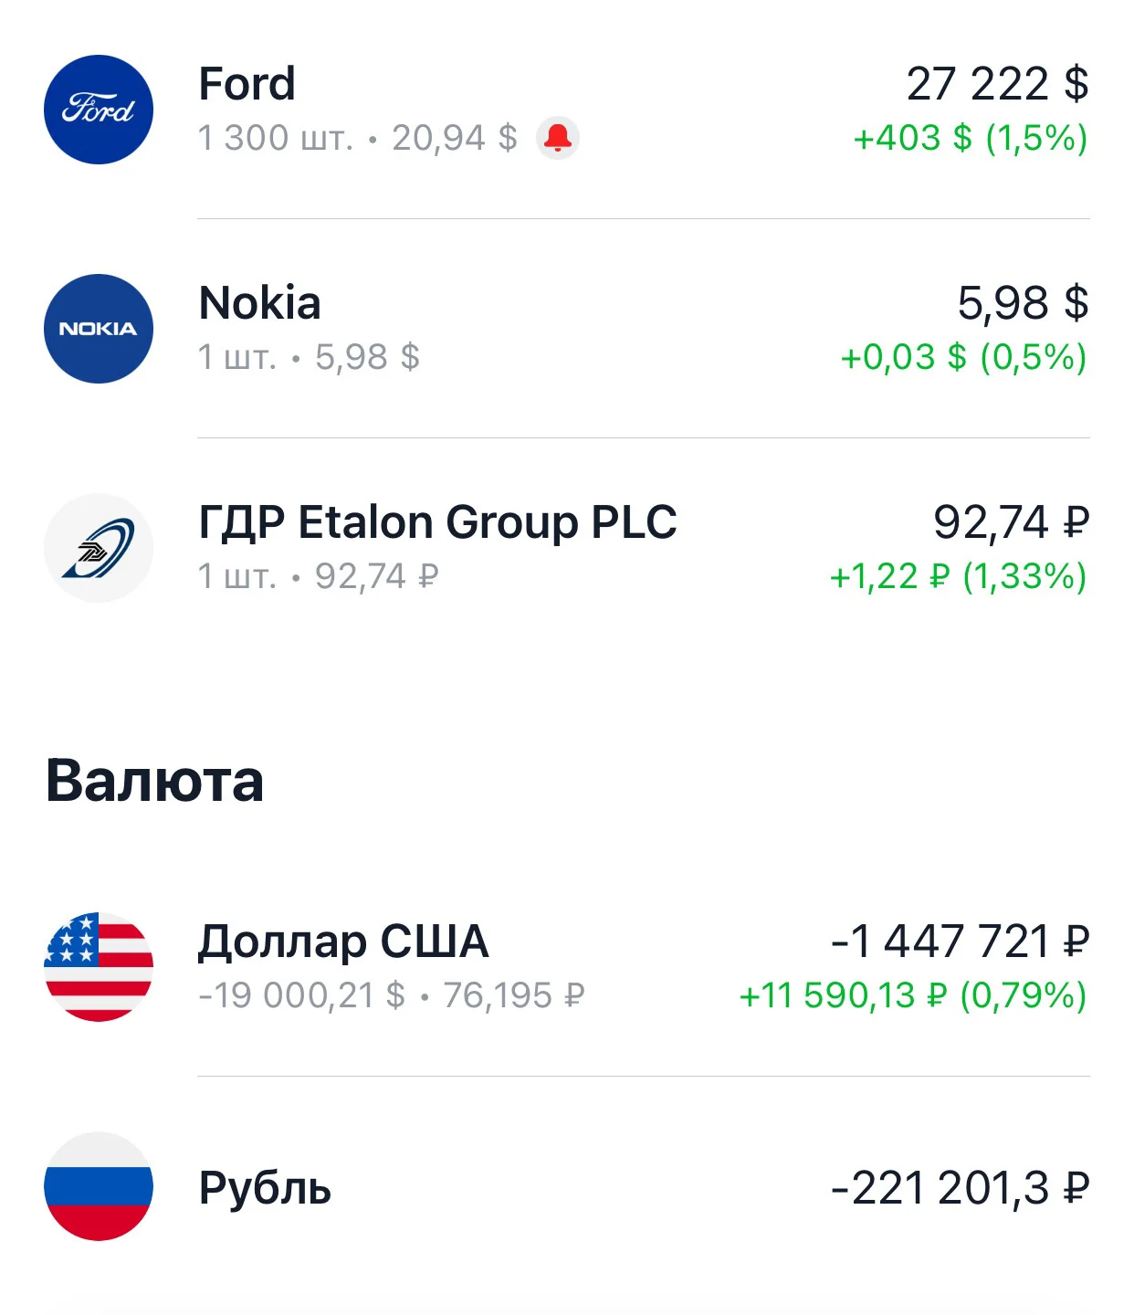This screenshot has width=1134, height=1315.
Task: Tap the red bell alert icon
Action: click(558, 138)
